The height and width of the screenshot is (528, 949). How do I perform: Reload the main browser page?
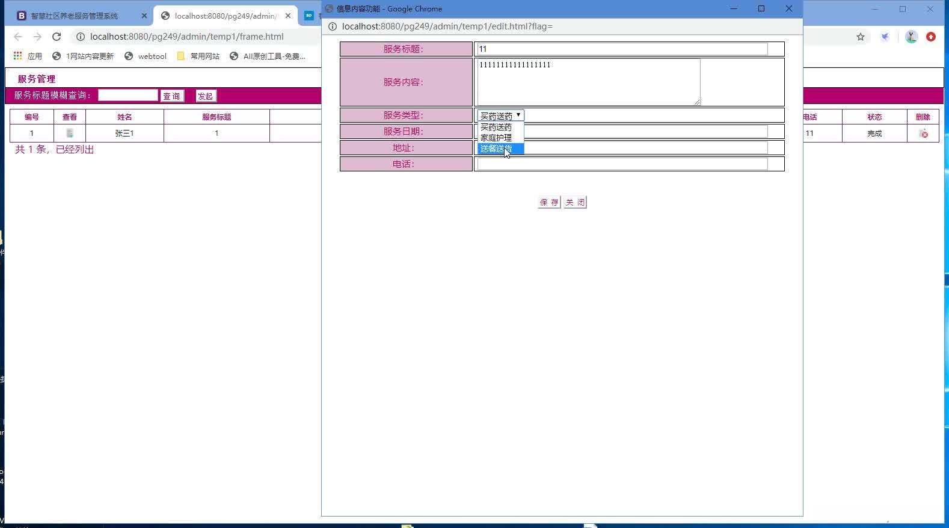(57, 37)
